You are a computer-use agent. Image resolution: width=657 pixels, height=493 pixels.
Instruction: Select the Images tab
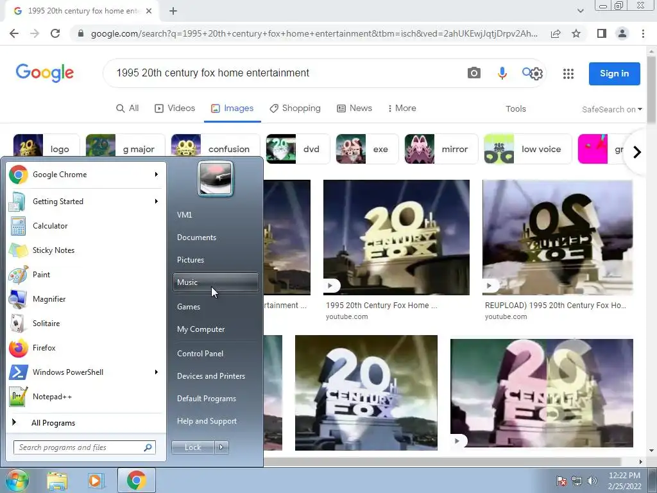click(232, 108)
